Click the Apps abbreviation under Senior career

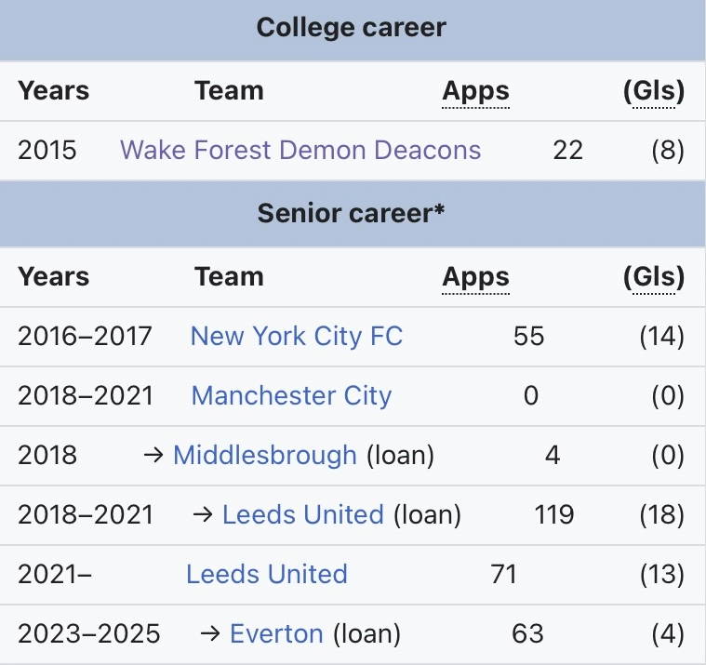pyautogui.click(x=475, y=277)
